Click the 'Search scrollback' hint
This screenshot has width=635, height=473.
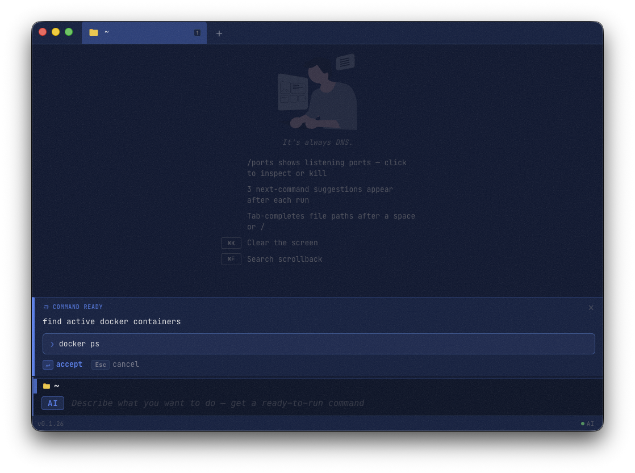click(x=285, y=259)
